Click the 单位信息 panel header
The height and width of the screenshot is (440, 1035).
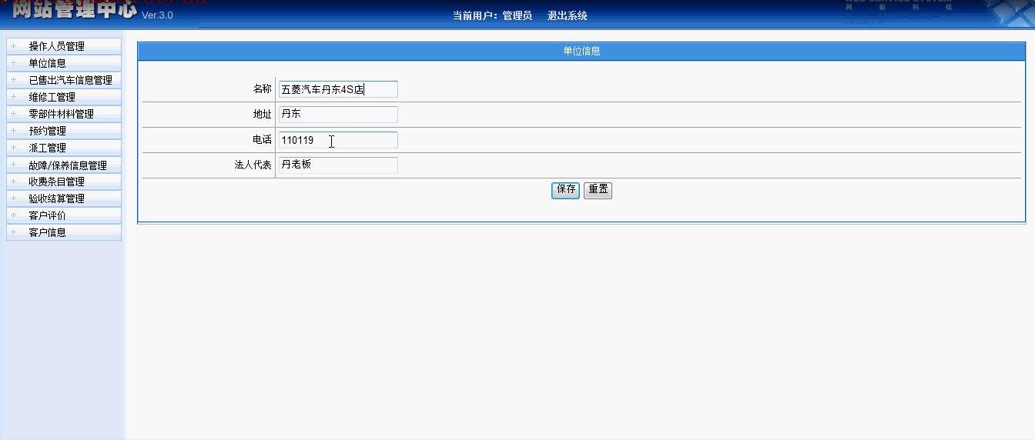coord(581,51)
